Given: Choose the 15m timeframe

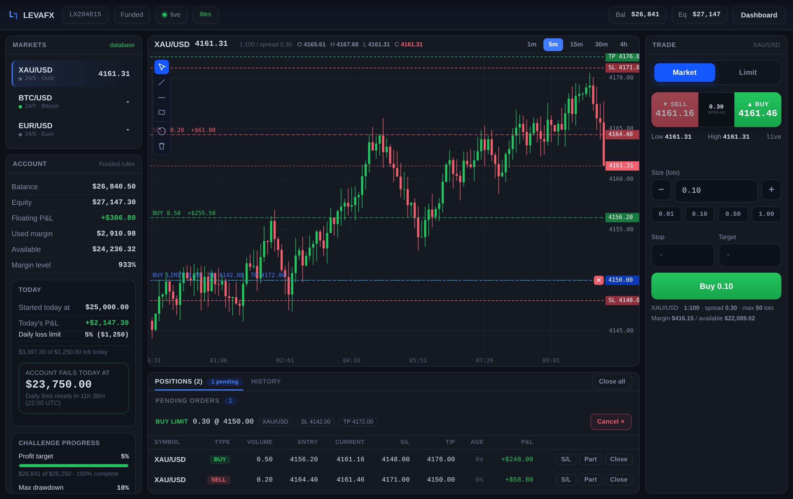Looking at the screenshot, I should coord(576,44).
